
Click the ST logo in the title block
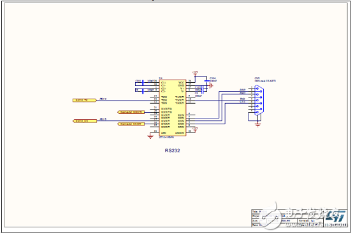[x=335, y=217]
